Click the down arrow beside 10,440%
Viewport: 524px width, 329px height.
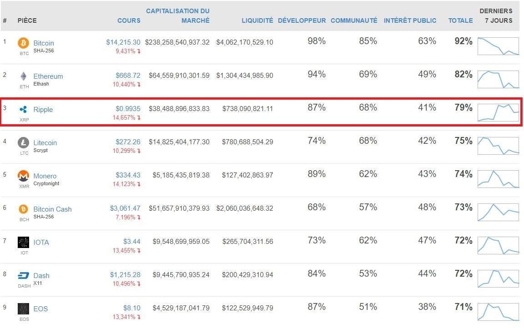tap(139, 84)
